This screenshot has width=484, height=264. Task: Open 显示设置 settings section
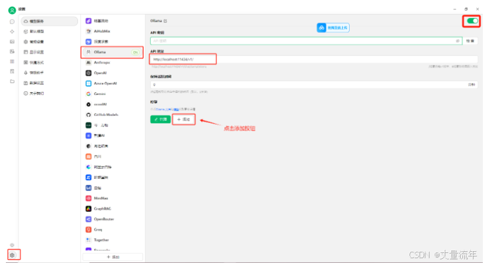tap(49, 52)
